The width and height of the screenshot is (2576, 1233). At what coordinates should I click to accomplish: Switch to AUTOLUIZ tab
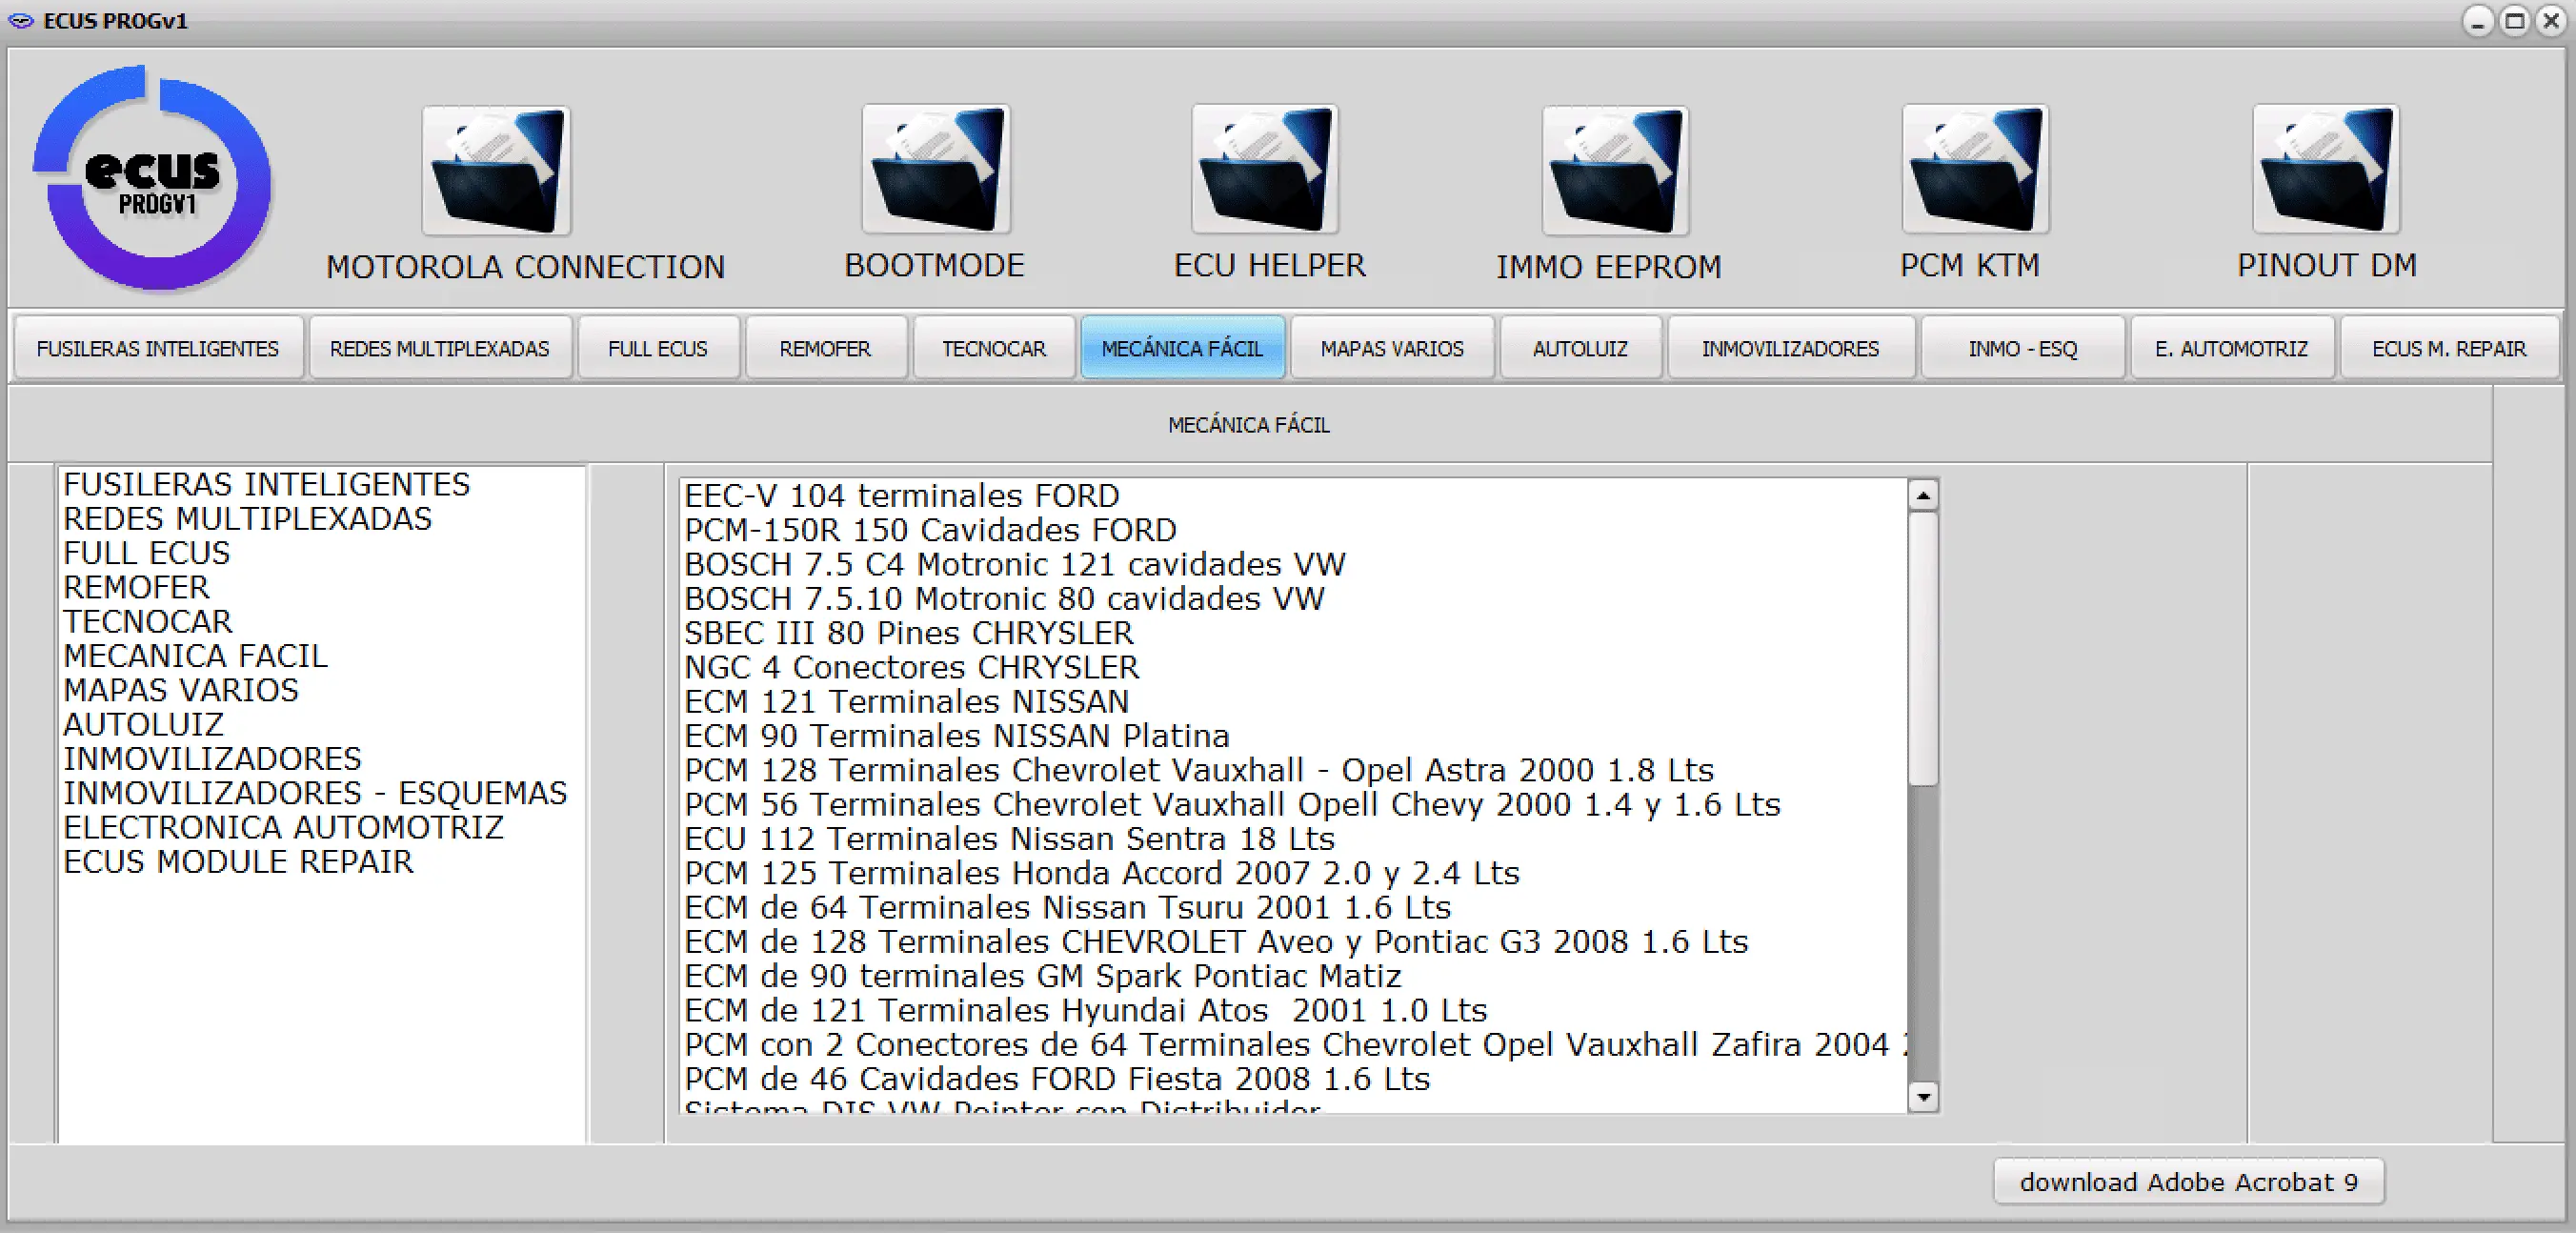click(1581, 348)
